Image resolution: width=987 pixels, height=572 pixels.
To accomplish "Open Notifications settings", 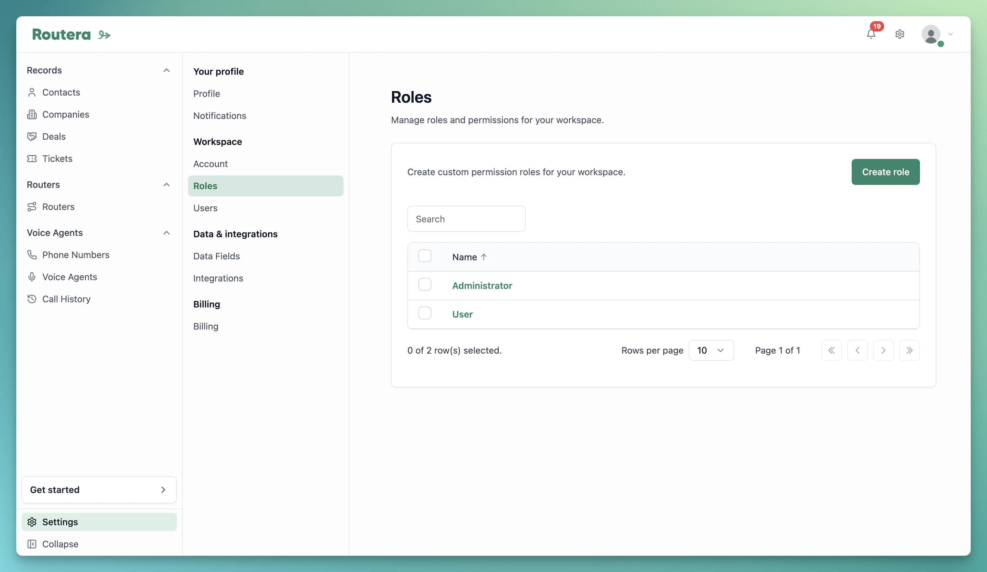I will (220, 116).
